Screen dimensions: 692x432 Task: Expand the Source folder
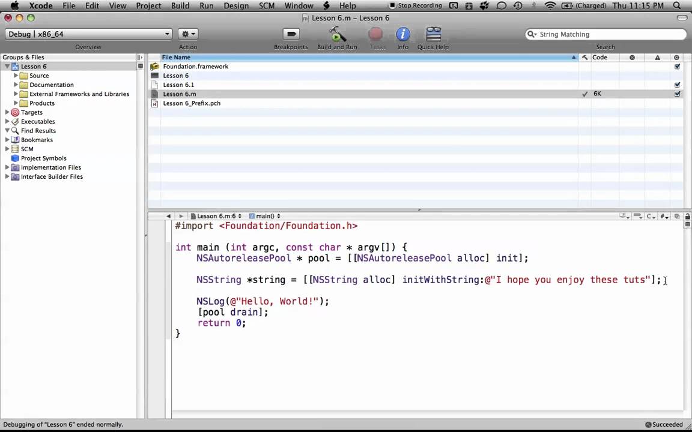(x=16, y=76)
